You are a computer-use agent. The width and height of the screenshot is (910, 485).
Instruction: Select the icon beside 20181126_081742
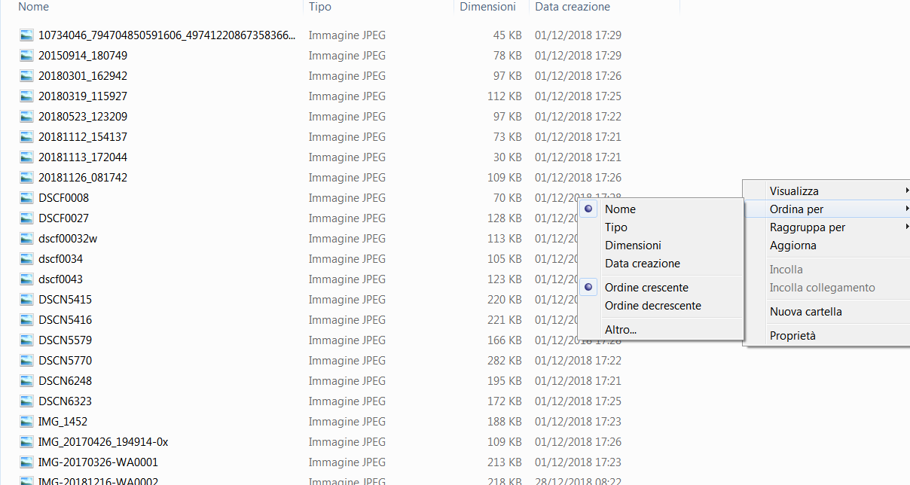pyautogui.click(x=27, y=178)
